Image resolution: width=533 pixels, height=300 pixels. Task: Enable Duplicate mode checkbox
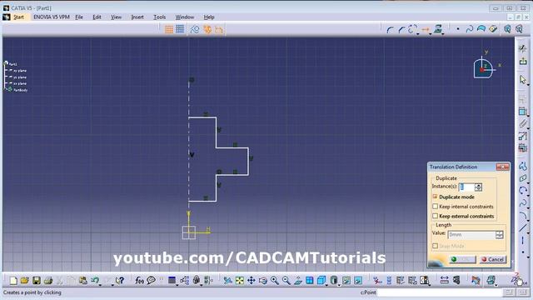(x=435, y=197)
